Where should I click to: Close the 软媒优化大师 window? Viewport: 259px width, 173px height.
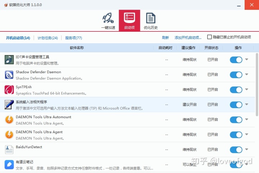[x=252, y=5]
